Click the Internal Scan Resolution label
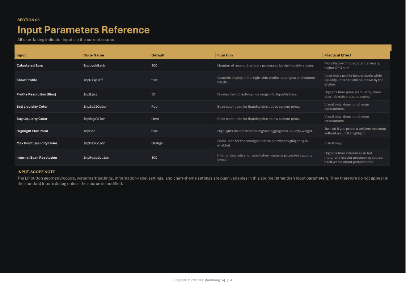Image resolution: width=406 pixels, height=287 pixels. (x=37, y=158)
